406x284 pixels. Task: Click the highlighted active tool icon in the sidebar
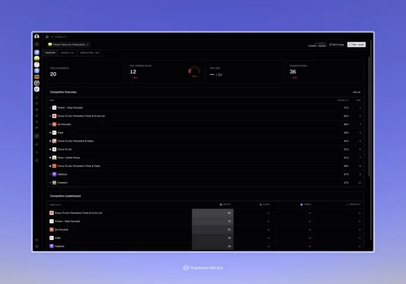(x=37, y=136)
